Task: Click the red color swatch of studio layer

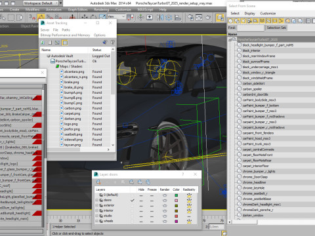Action: [177, 216]
